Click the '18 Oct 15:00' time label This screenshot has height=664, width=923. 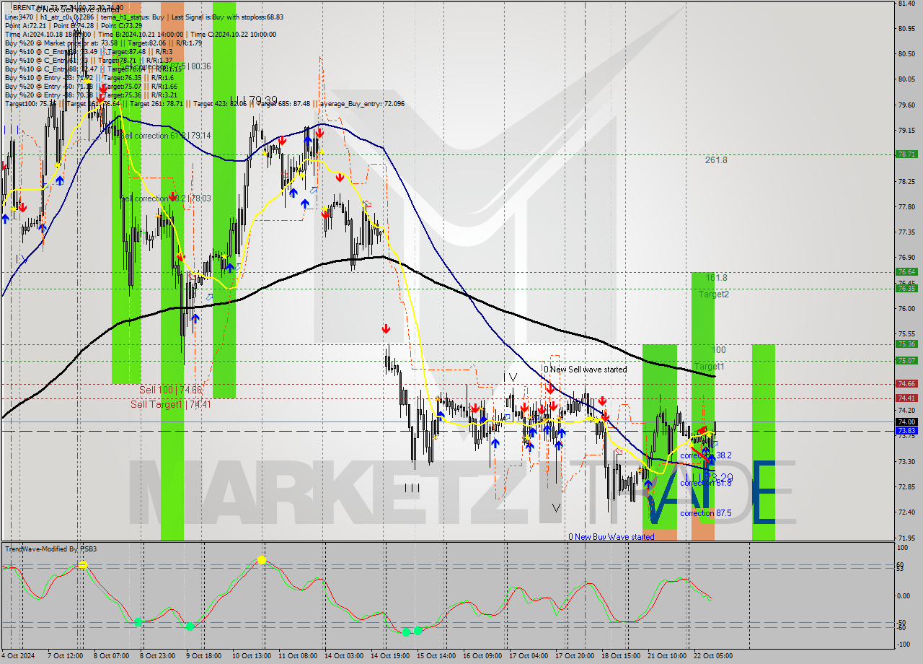621,655
